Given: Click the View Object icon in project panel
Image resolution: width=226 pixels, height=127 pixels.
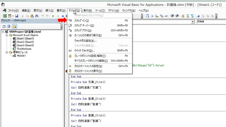Looking at the screenshot, I should (8, 26).
